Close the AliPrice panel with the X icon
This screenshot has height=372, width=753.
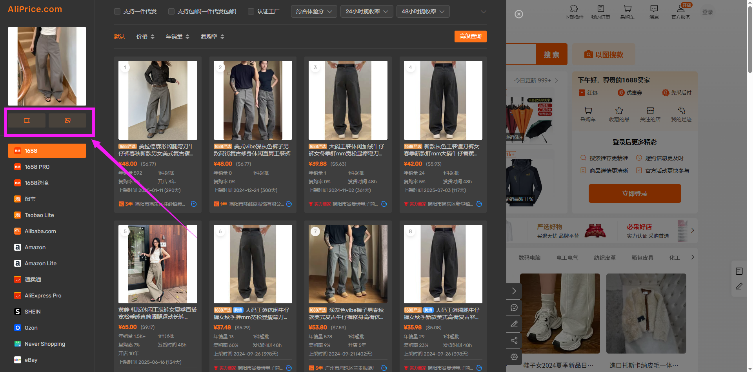[x=518, y=14]
